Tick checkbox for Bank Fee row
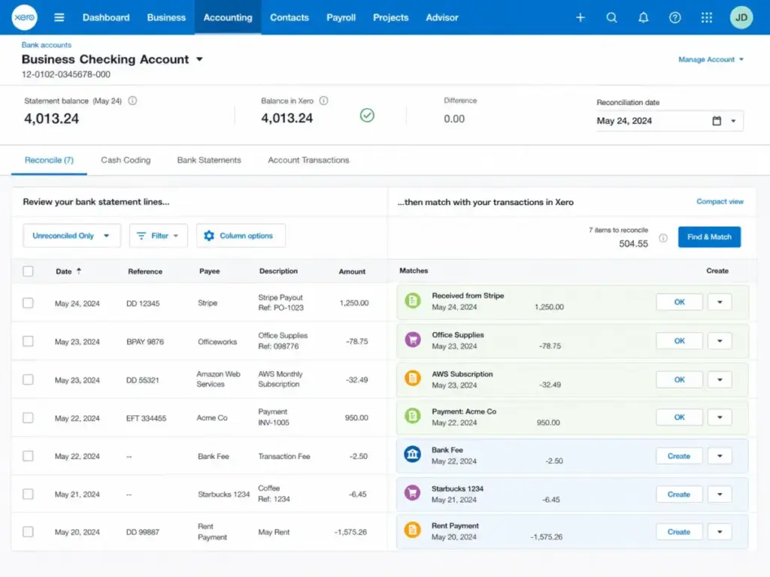The width and height of the screenshot is (770, 577). (x=28, y=456)
